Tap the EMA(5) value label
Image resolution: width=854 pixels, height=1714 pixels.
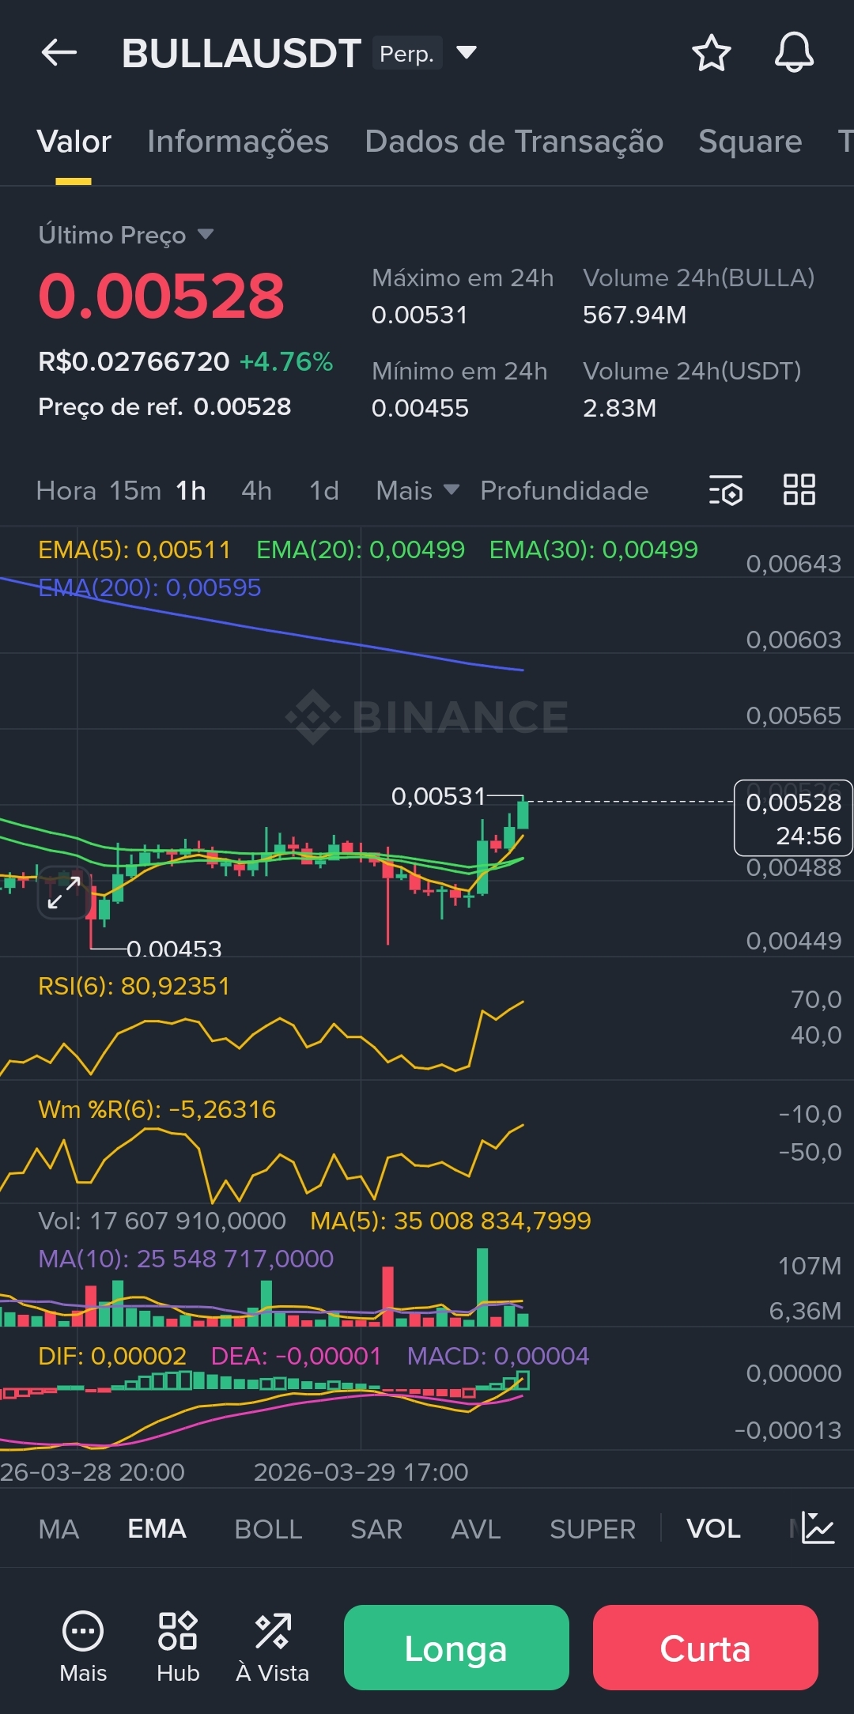[x=134, y=549]
